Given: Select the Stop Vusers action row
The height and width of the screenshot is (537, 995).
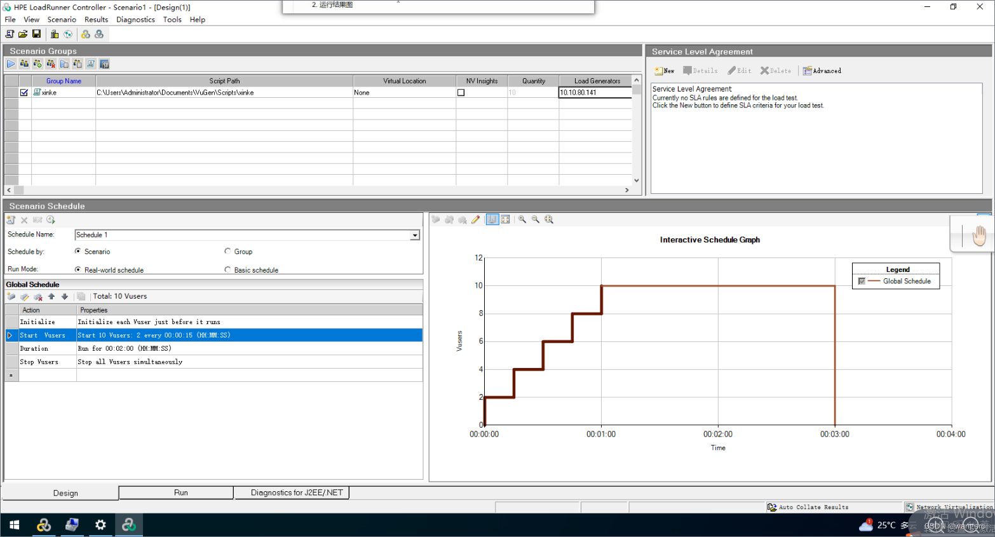Looking at the screenshot, I should tap(214, 362).
